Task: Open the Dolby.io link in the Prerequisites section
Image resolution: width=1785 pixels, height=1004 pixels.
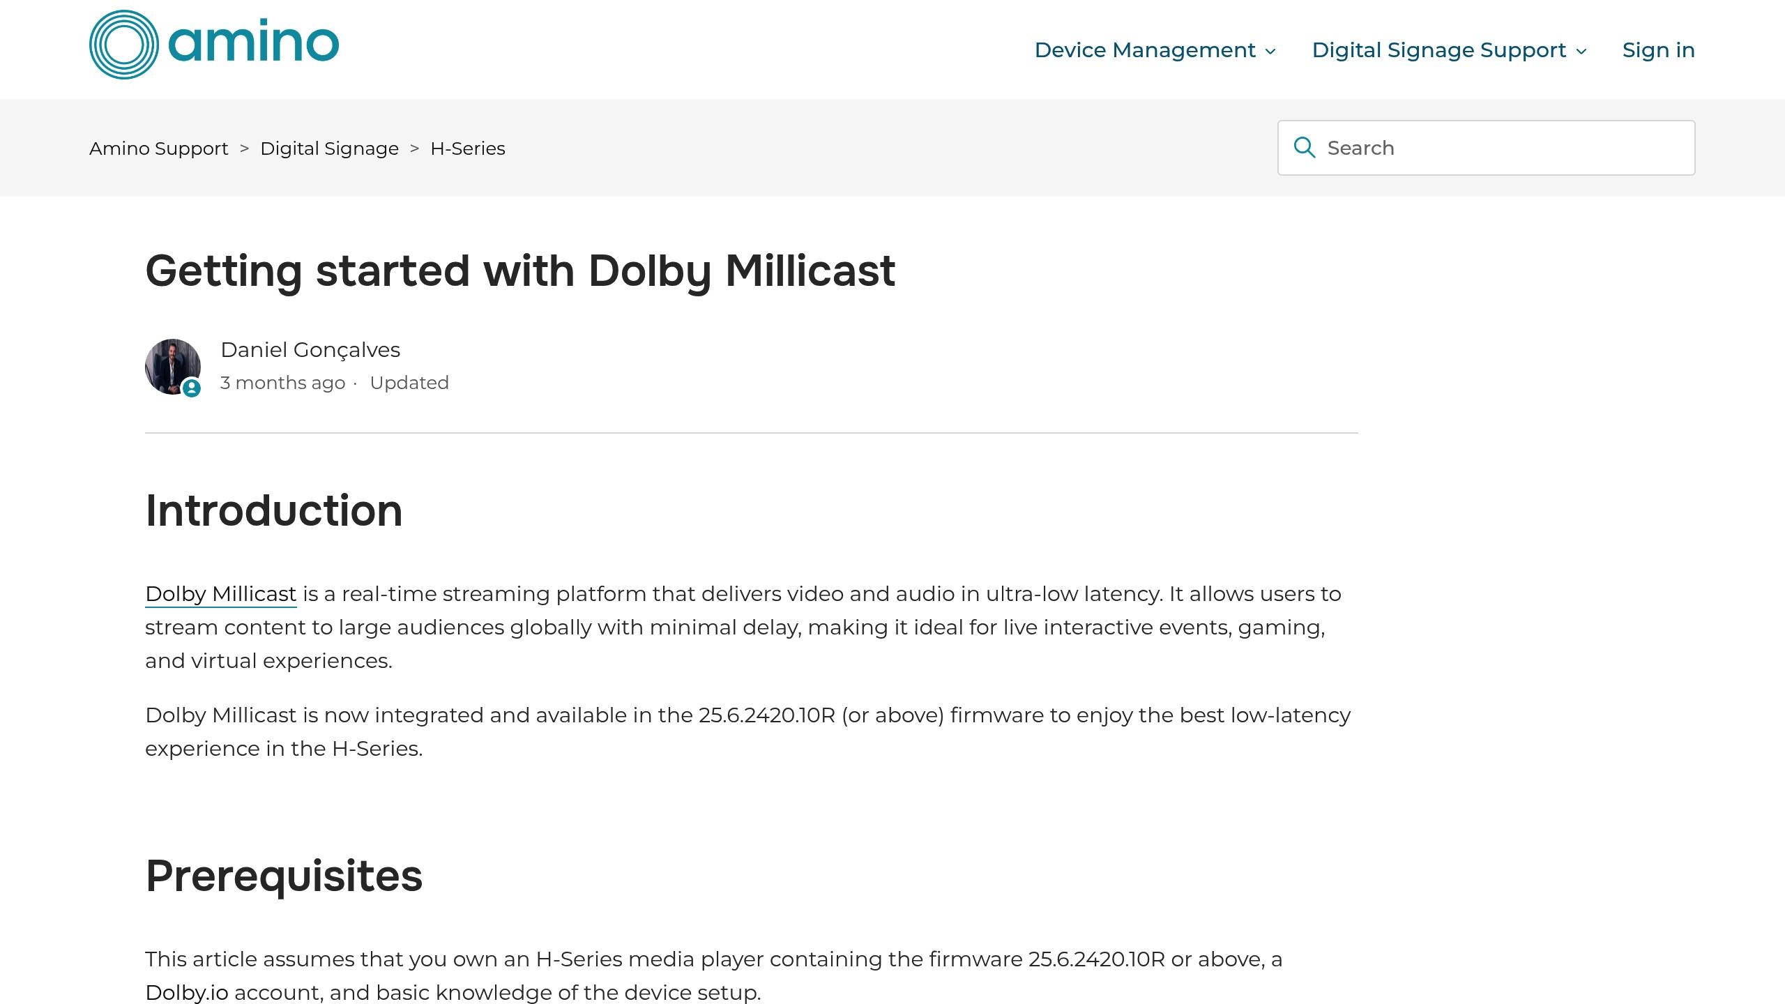Action: [x=187, y=992]
